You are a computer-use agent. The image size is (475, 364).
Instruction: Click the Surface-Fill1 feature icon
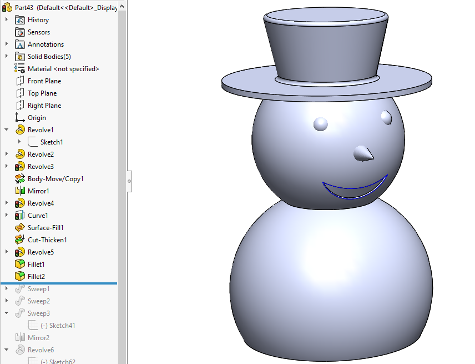[x=20, y=227]
